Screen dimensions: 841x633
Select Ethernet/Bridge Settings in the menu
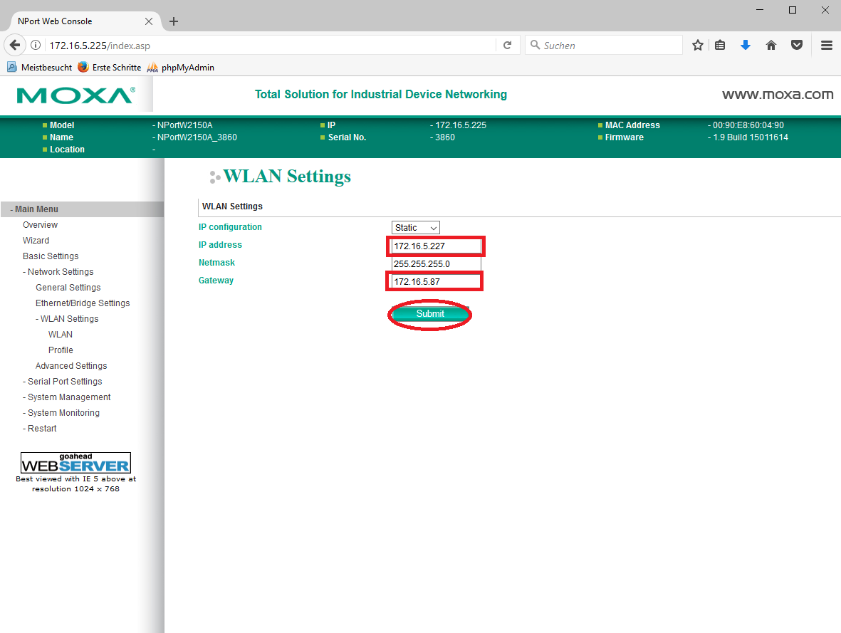(x=83, y=303)
